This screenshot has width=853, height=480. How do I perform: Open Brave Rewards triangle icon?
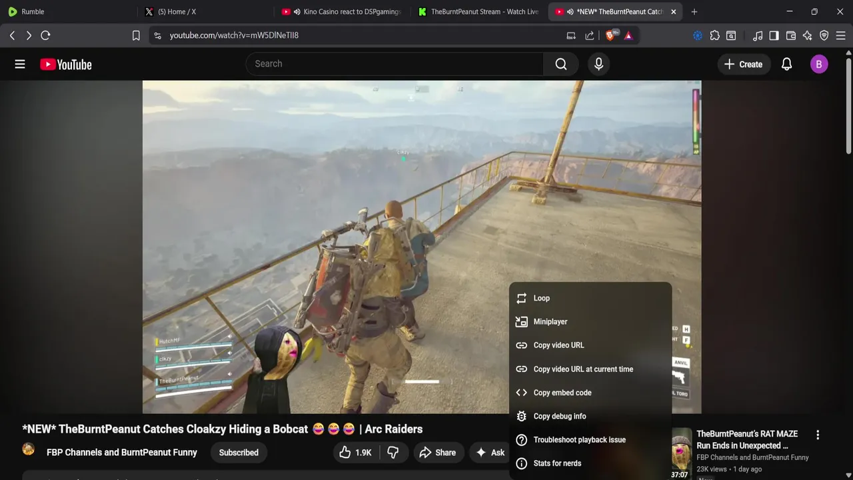[x=628, y=35]
